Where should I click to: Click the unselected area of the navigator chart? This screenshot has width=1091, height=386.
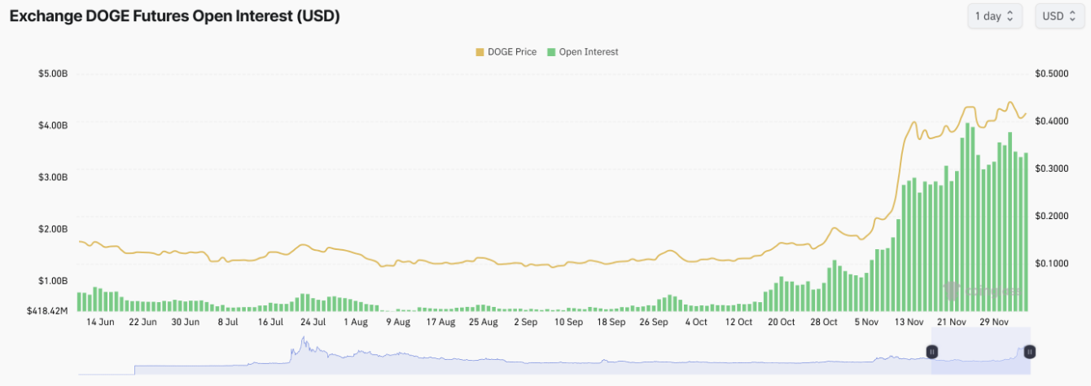pos(489,358)
